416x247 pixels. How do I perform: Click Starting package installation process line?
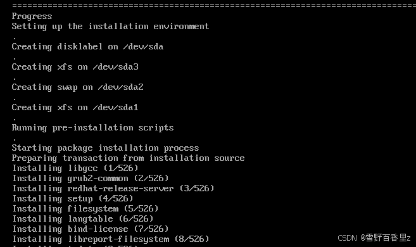(105, 148)
